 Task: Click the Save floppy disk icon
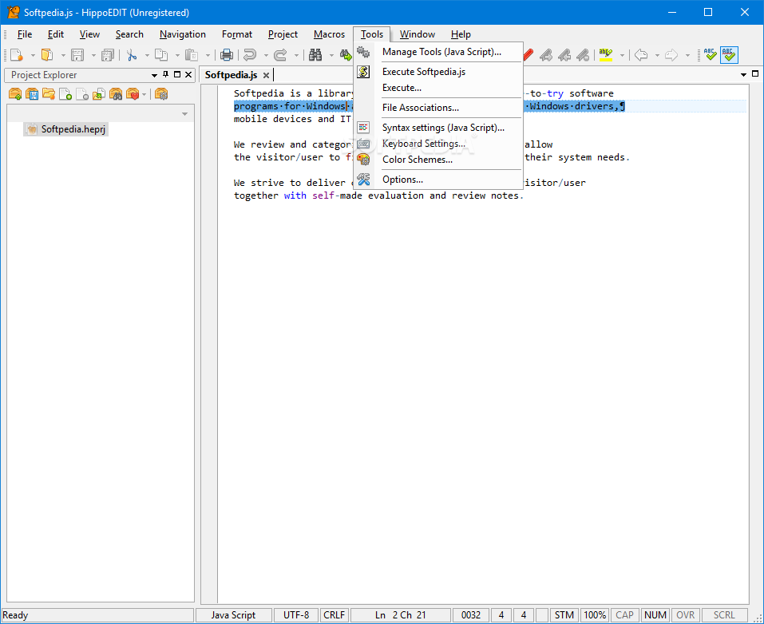point(77,54)
